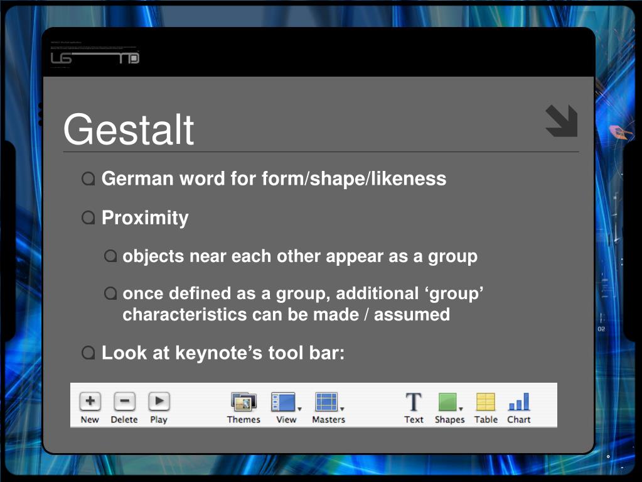Click the yellow Table icon
Viewport: 642px width, 482px height.
pos(486,402)
